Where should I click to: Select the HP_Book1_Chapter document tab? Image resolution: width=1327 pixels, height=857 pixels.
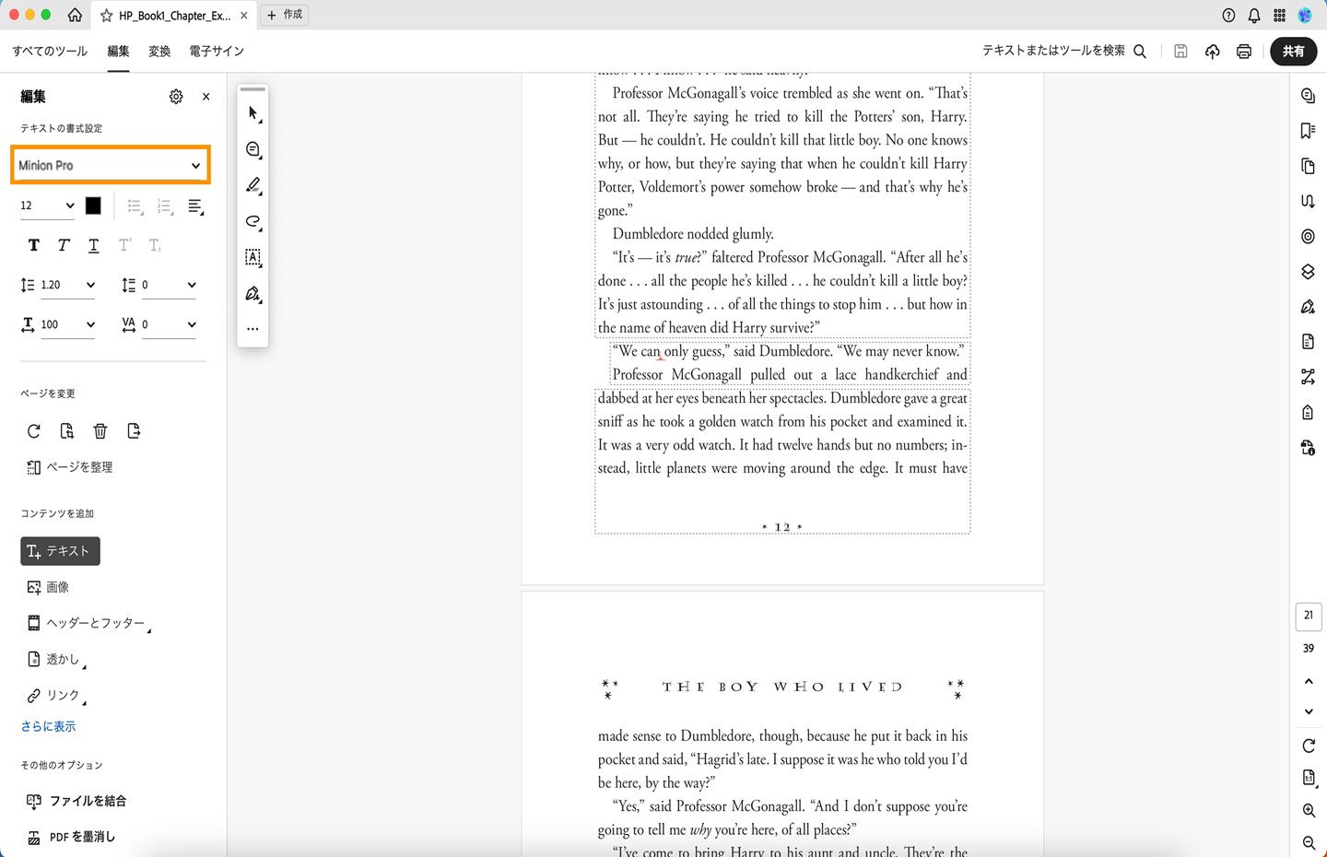(x=174, y=16)
